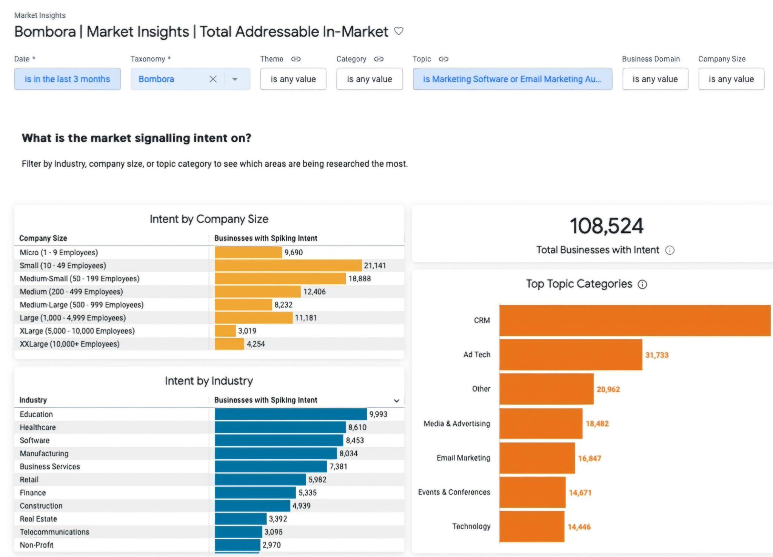This screenshot has width=773, height=557.
Task: Select the Micro (1 - 9 Employees) row
Action: click(x=209, y=252)
